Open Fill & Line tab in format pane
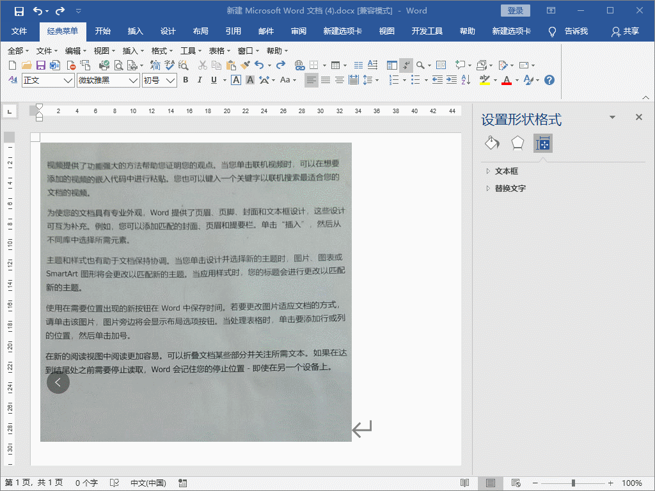The width and height of the screenshot is (655, 491). pyautogui.click(x=492, y=143)
